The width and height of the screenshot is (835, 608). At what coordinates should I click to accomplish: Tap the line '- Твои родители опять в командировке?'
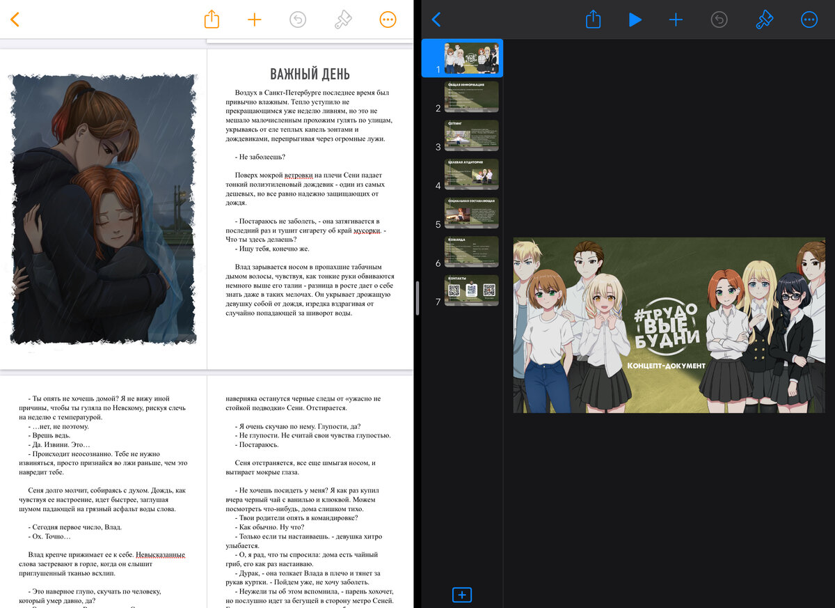coord(297,517)
